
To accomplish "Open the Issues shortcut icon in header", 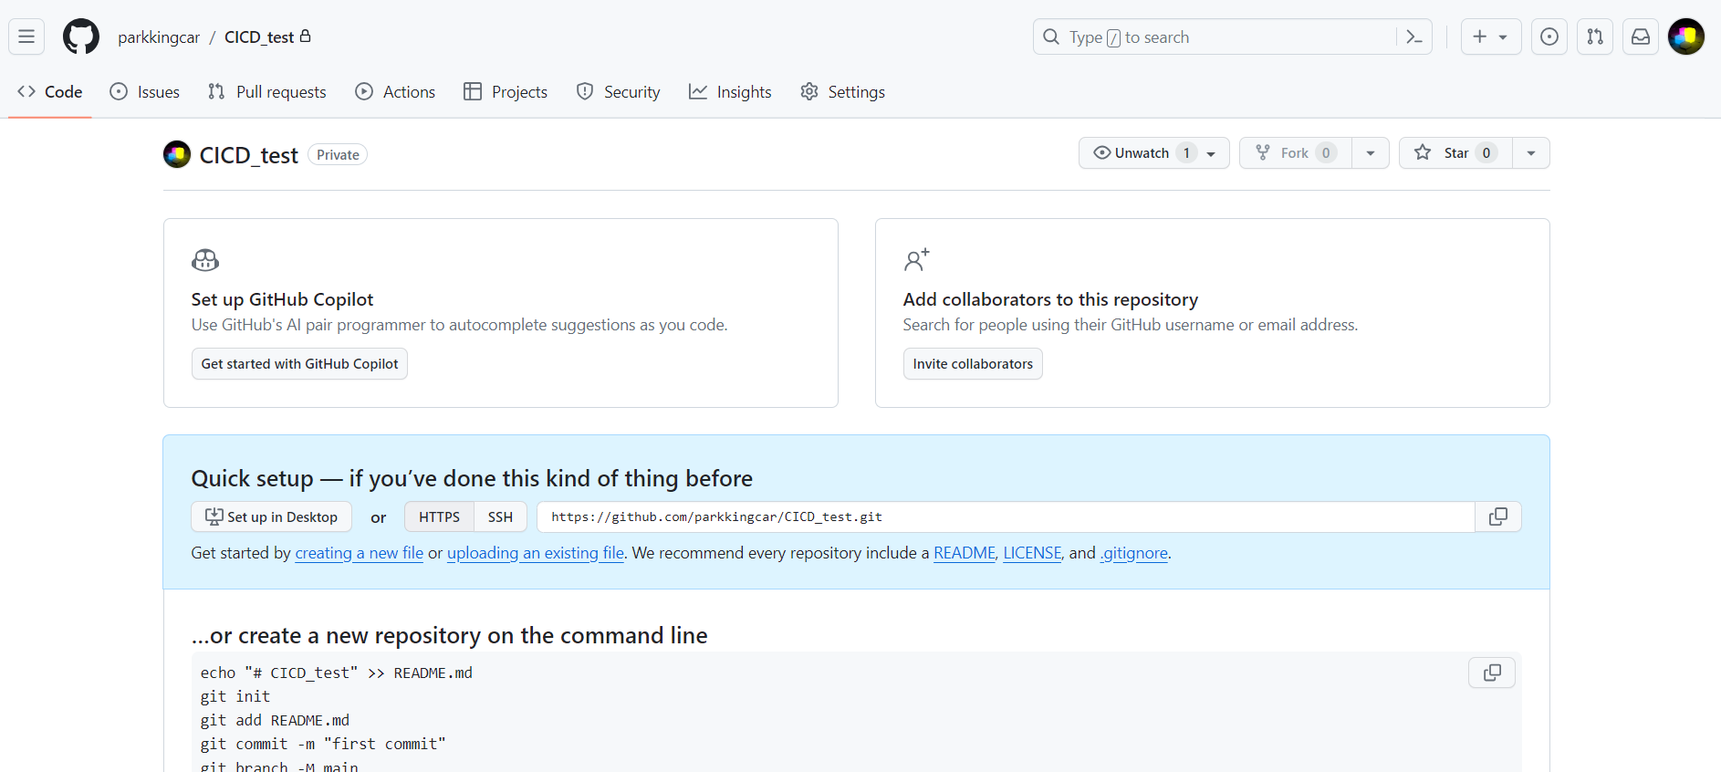I will pos(1549,37).
